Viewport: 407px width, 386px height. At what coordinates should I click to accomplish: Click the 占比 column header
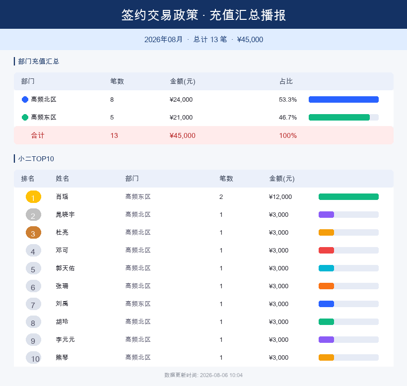[286, 81]
